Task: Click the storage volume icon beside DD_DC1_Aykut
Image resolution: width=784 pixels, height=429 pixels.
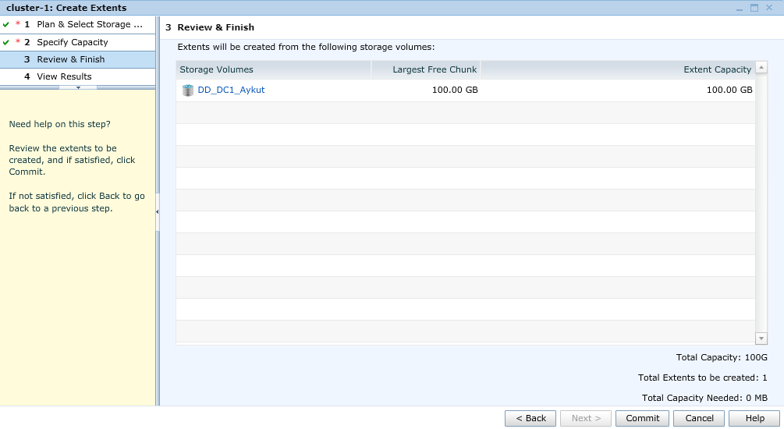Action: tap(187, 90)
